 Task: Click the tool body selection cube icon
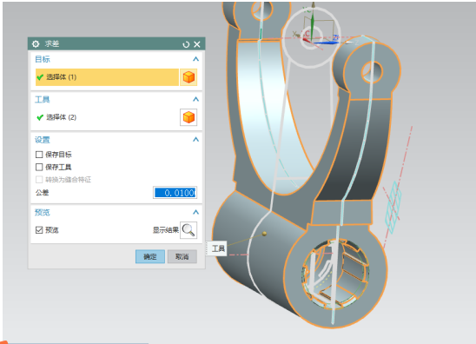coord(188,117)
